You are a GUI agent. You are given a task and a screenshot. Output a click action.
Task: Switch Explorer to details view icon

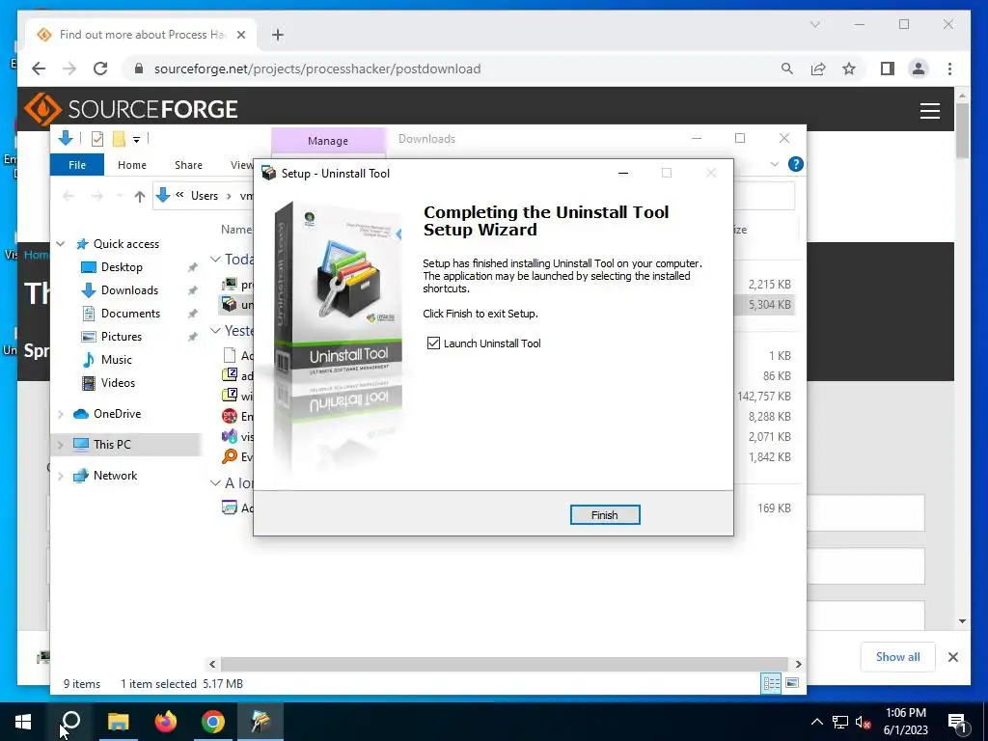771,683
